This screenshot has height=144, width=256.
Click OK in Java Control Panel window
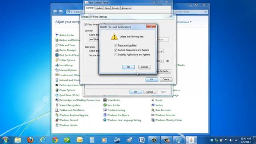pyautogui.click(x=136, y=92)
